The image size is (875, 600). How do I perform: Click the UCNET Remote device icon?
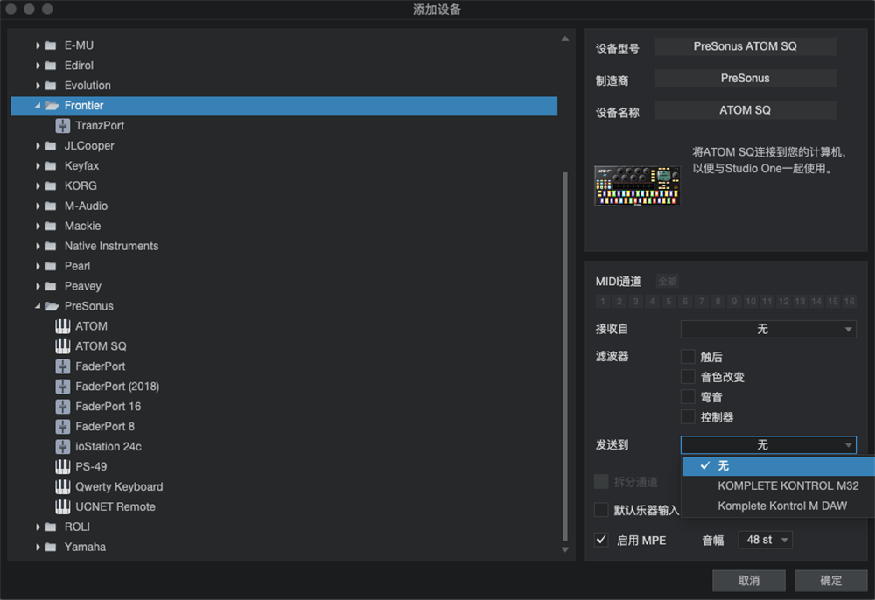pyautogui.click(x=62, y=507)
